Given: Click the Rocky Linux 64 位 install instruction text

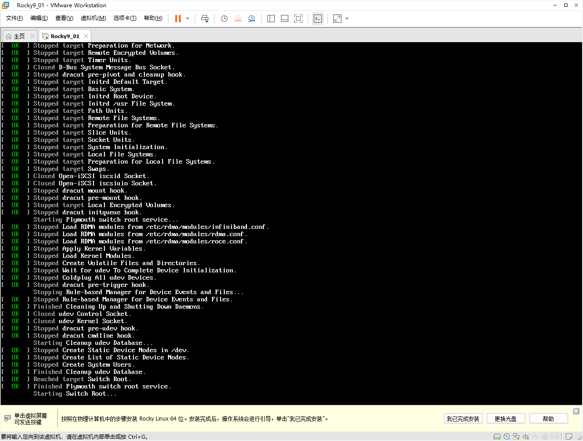Looking at the screenshot, I should click(195, 419).
